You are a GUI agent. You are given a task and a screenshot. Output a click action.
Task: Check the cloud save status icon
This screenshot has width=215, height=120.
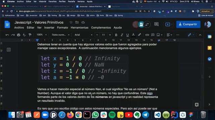(x=83, y=22)
